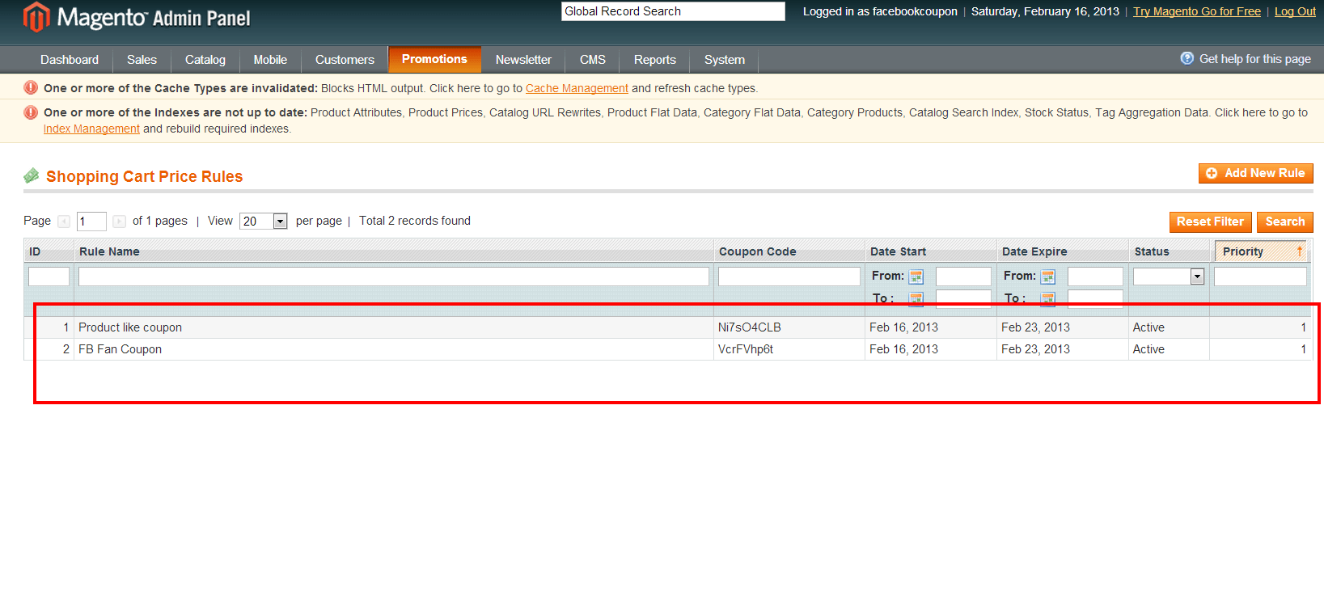Image resolution: width=1324 pixels, height=591 pixels.
Task: Open the Customers menu
Action: 345,60
